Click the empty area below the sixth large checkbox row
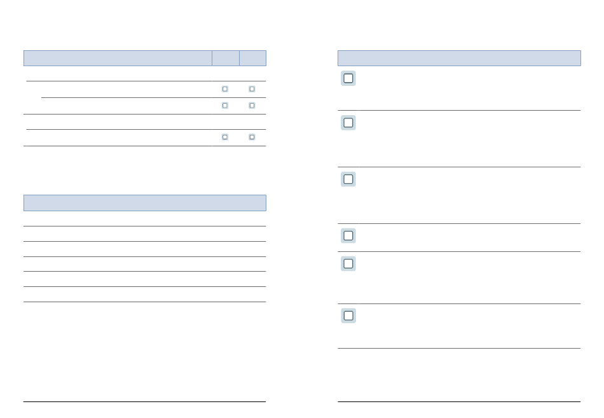The image size is (604, 418). tap(458, 374)
